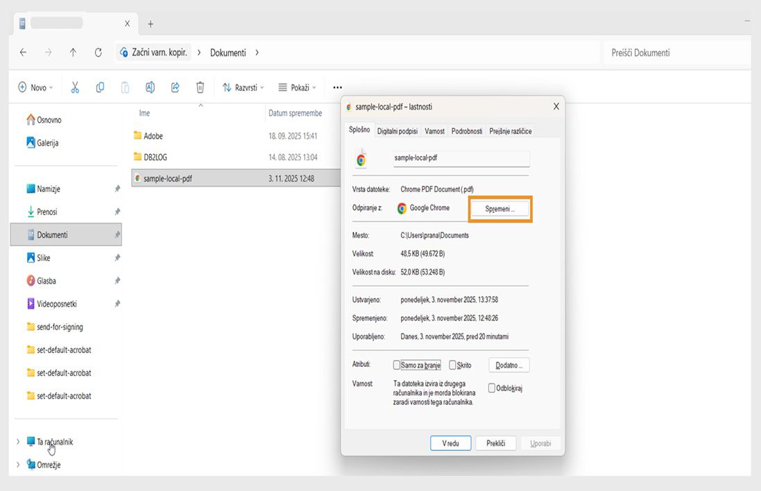Viewport: 761px width, 491px height.
Task: Open Namizje in sidebar
Action: point(43,189)
